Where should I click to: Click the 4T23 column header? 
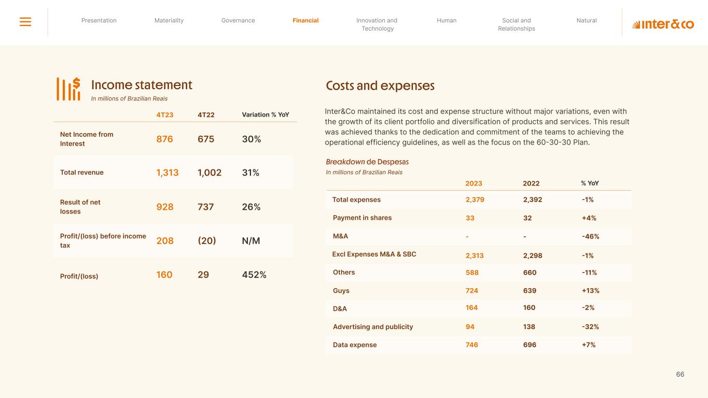(x=165, y=115)
